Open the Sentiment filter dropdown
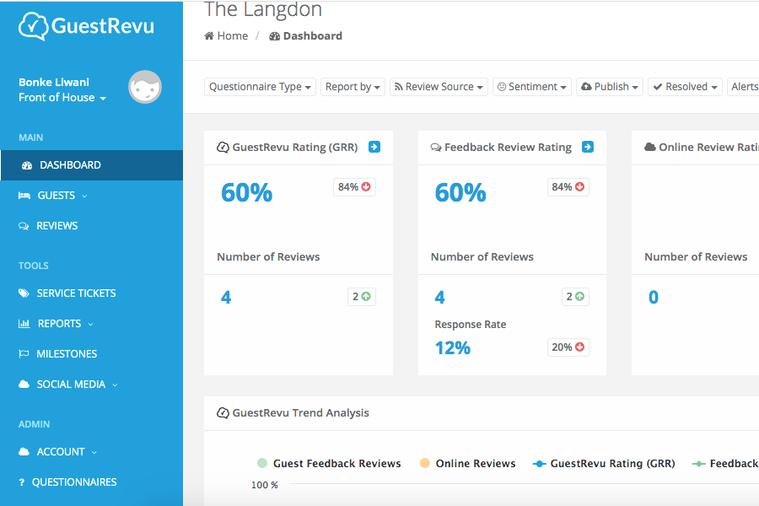Viewport: 759px width, 506px height. point(531,87)
